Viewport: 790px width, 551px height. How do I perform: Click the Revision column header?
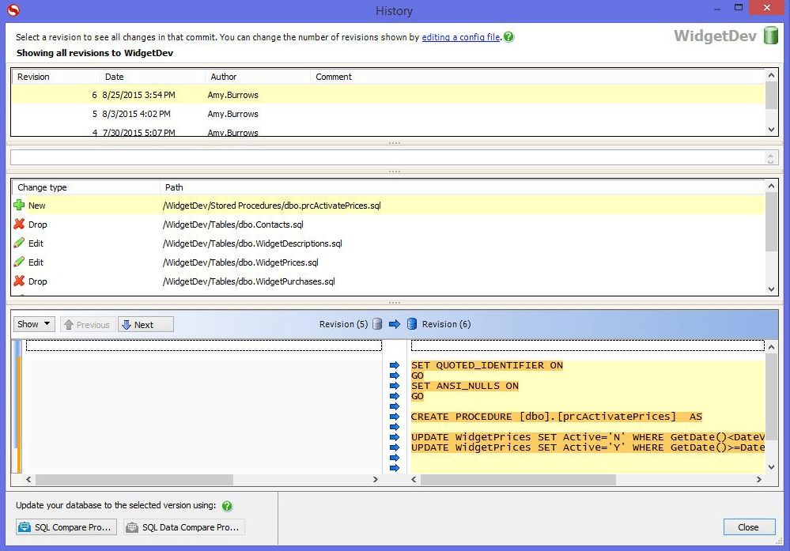tap(55, 77)
